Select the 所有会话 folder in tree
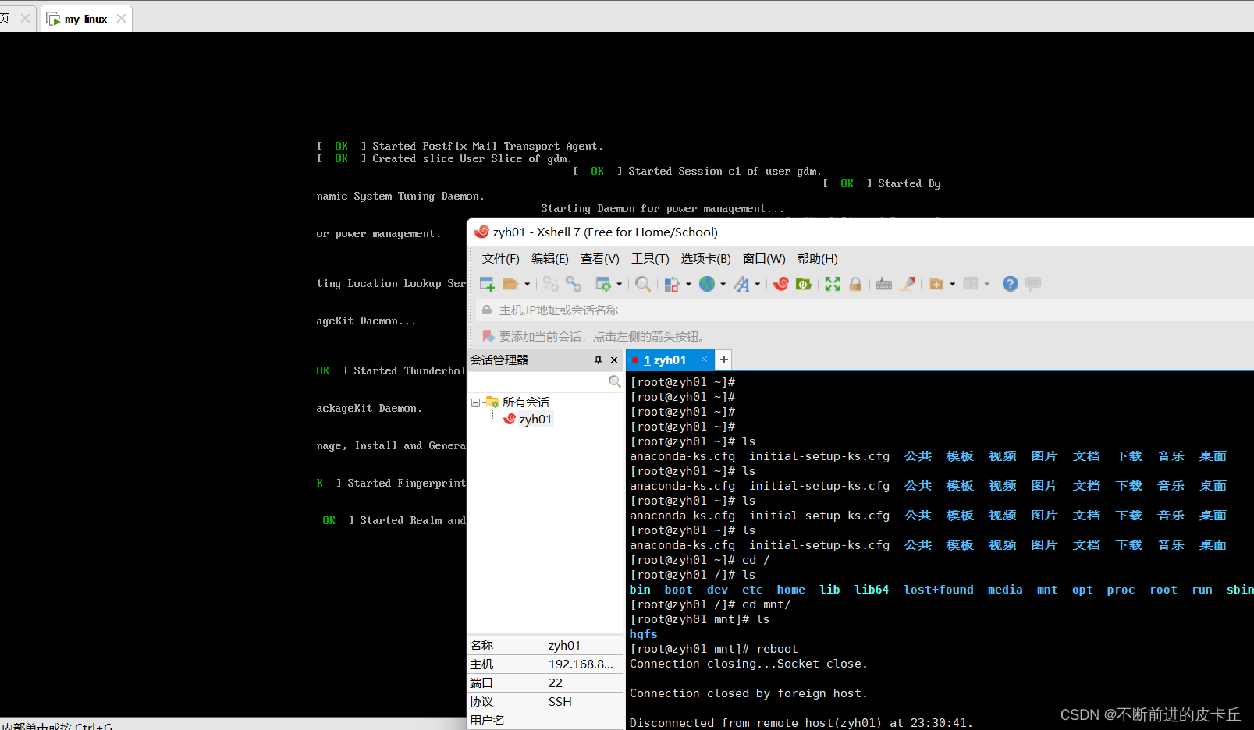Screen dimensions: 1254x730 click(526, 402)
